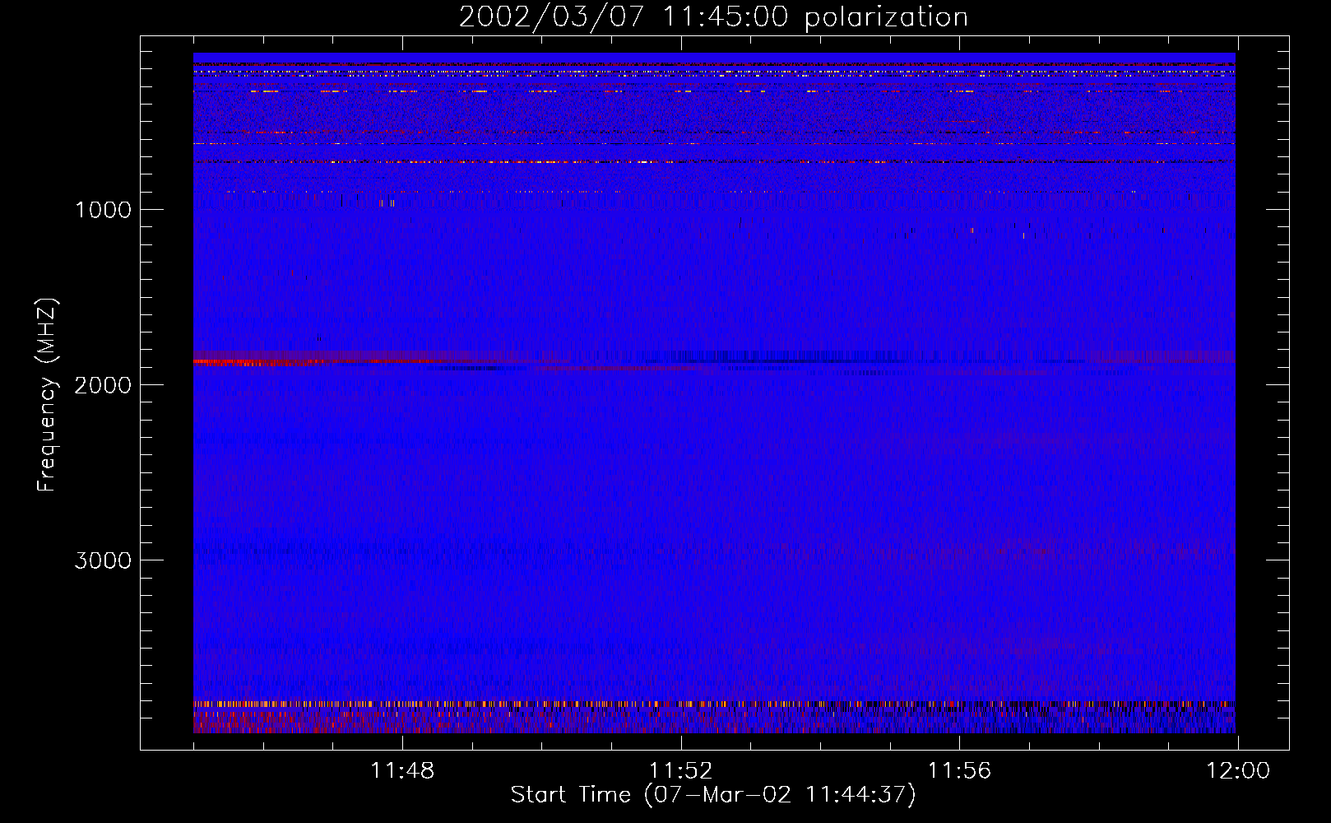
Task: Select the 3000 frequency axis label
Action: (x=103, y=560)
